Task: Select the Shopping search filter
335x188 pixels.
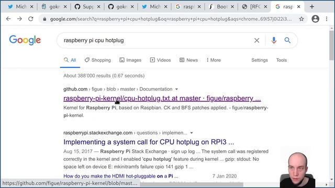Action: (x=98, y=60)
